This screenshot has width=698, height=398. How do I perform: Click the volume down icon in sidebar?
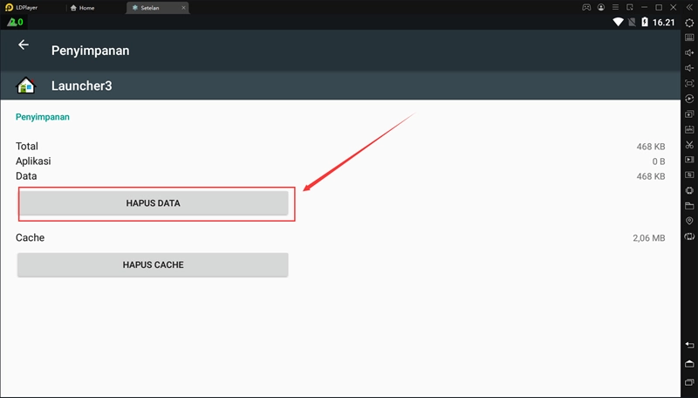pyautogui.click(x=689, y=68)
